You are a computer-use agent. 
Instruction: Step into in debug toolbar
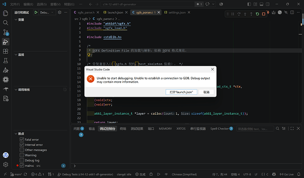tap(245, 14)
